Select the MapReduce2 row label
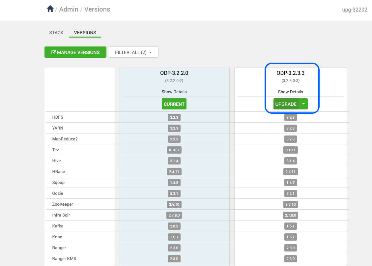The width and height of the screenshot is (372, 266). [65, 139]
